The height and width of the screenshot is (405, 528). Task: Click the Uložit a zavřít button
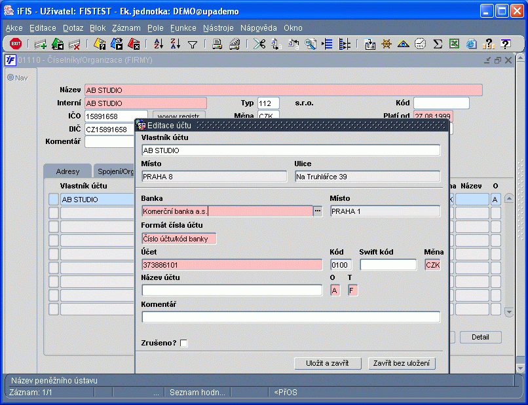(328, 363)
